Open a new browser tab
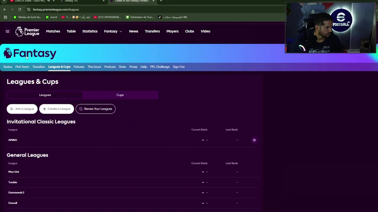 point(161,1)
